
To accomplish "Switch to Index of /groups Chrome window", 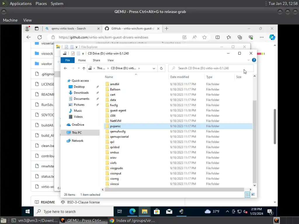I will [x=132, y=220].
